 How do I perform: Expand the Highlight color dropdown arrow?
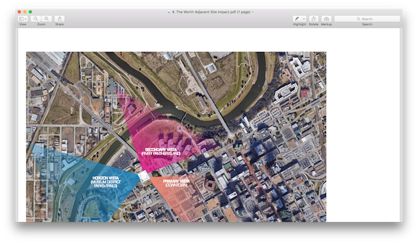point(304,19)
